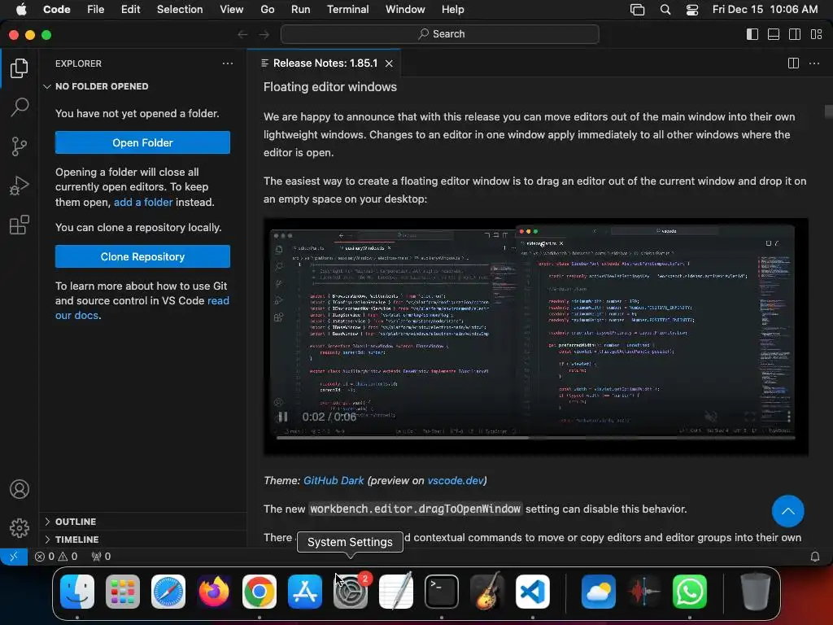Open the Help menu
Viewport: 833px width, 625px height.
(x=452, y=9)
